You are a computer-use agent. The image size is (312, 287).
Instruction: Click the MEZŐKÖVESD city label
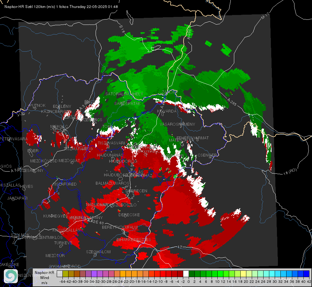click(44, 161)
